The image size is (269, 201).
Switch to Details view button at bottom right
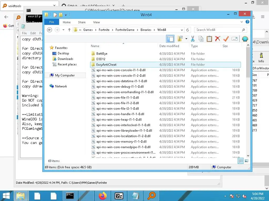pyautogui.click(x=241, y=161)
